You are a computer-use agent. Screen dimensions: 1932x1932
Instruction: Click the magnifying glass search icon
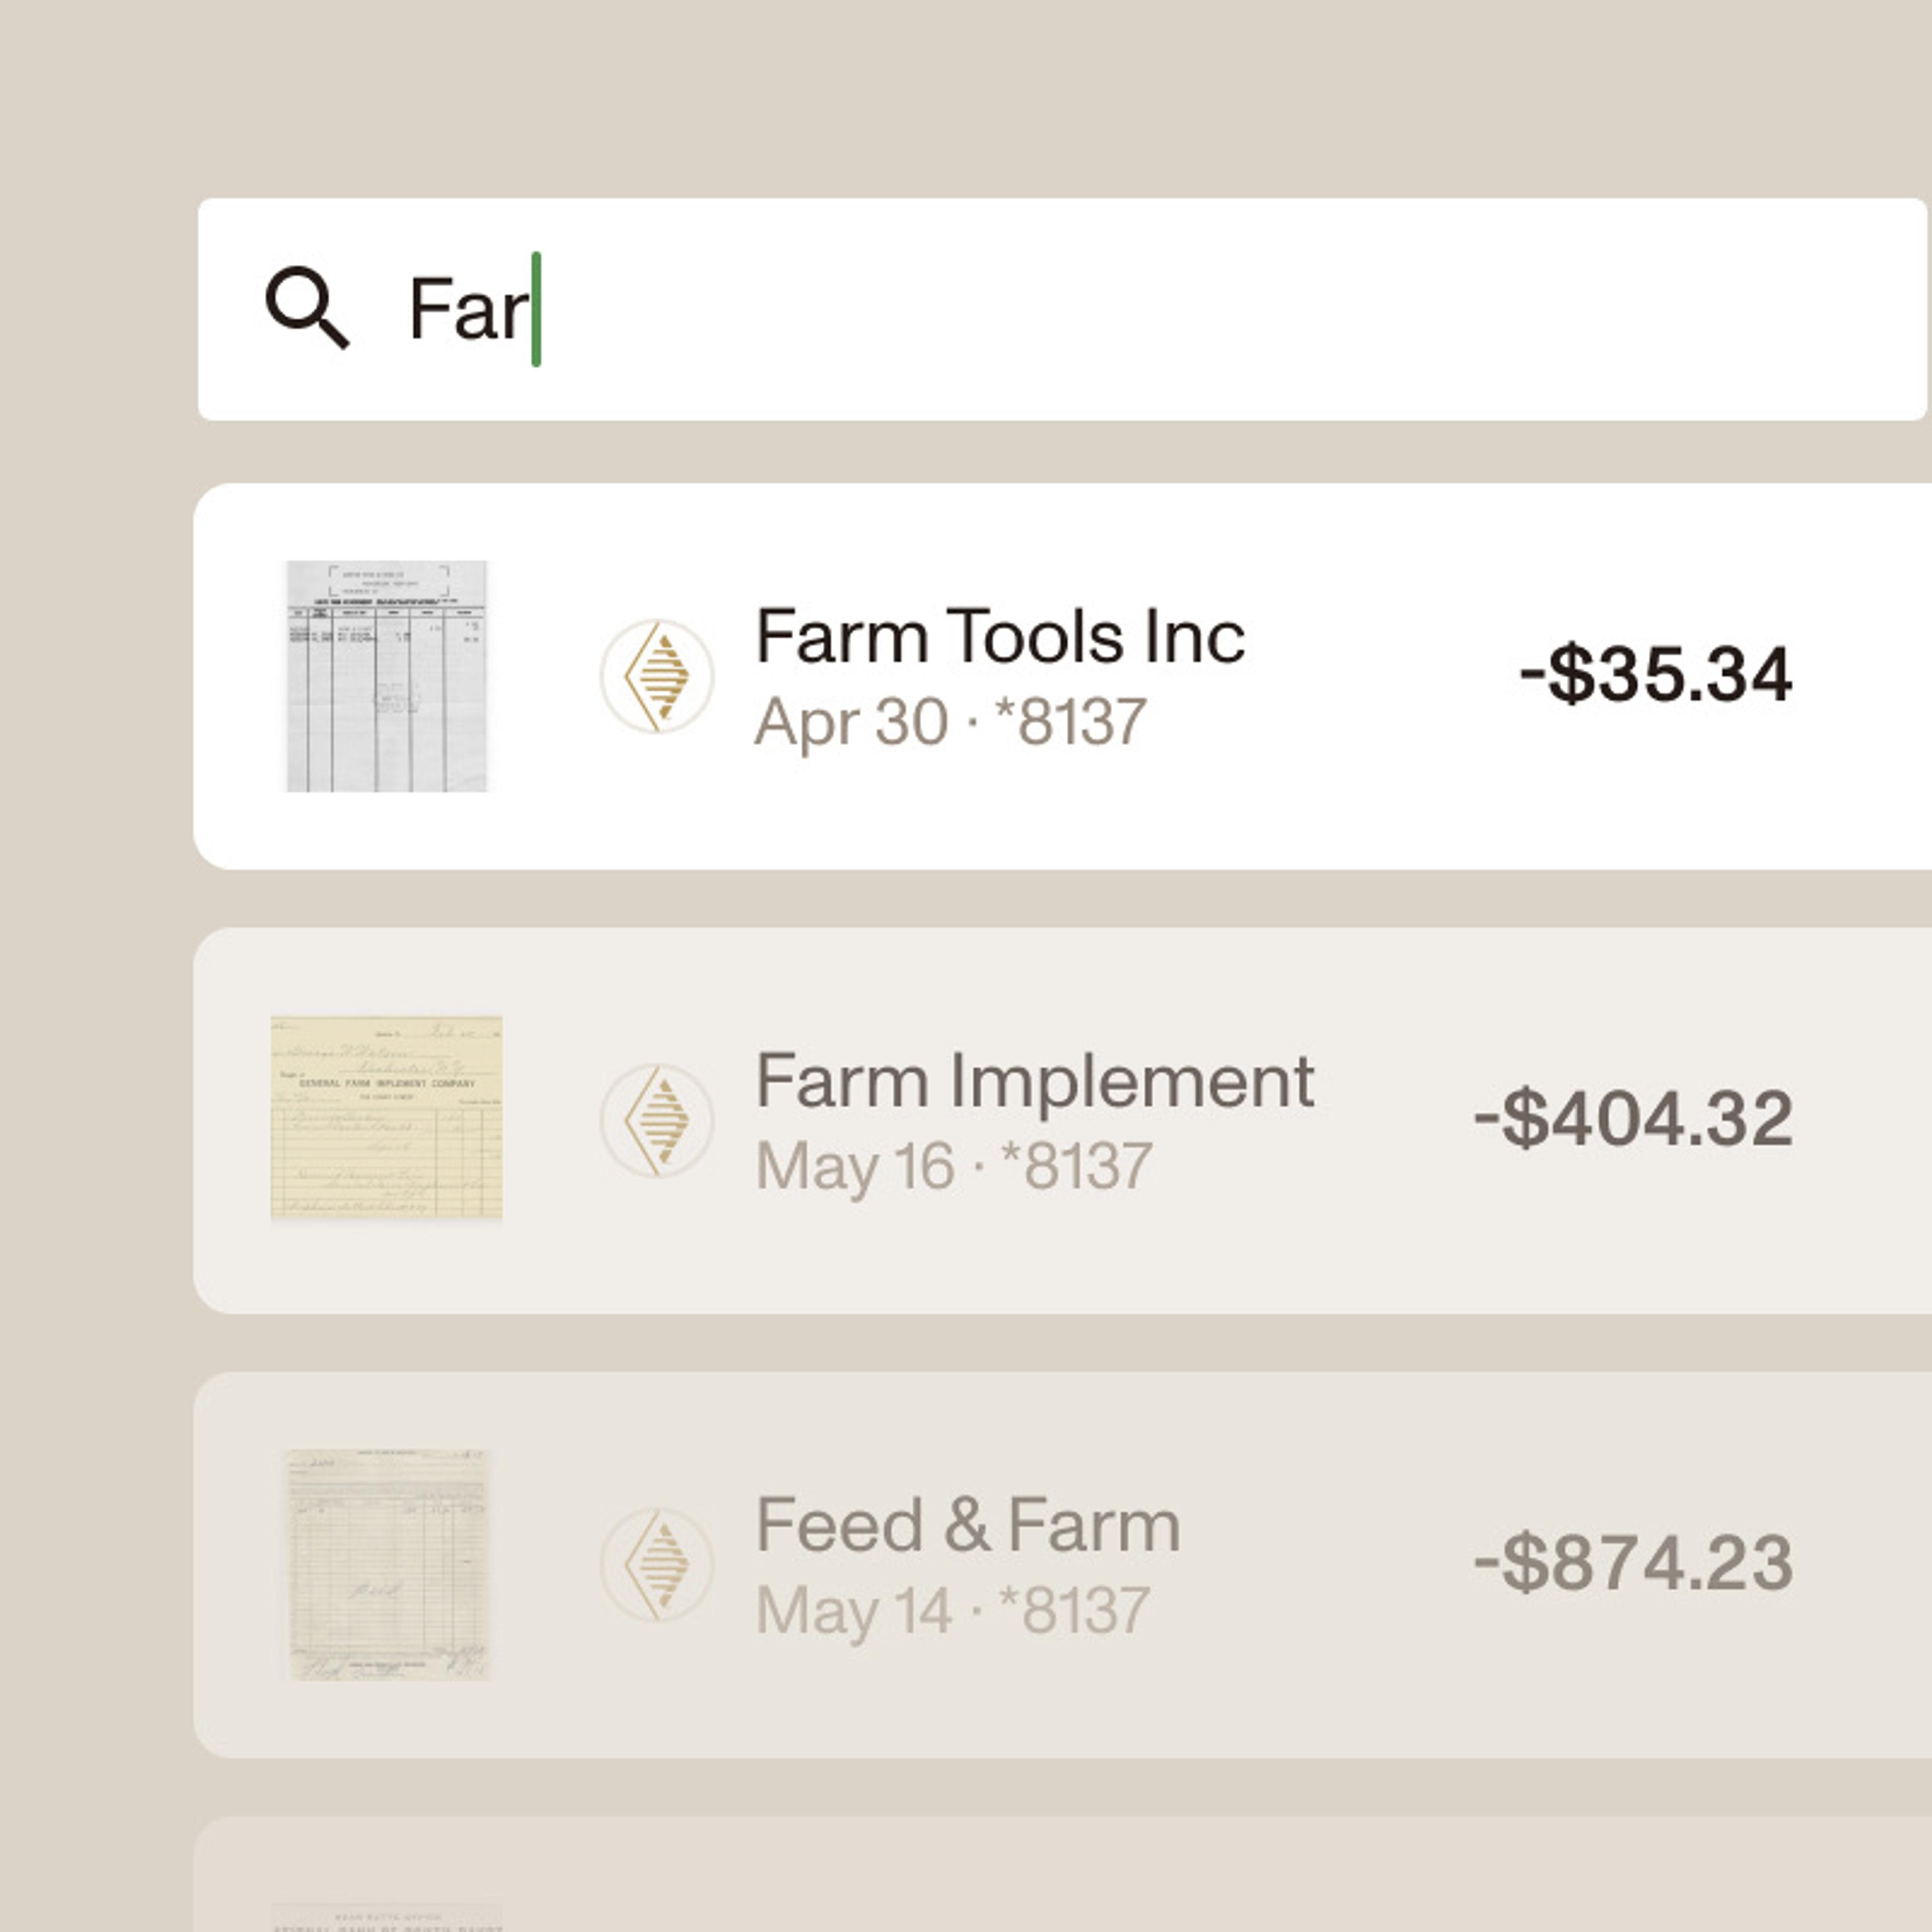[x=307, y=308]
